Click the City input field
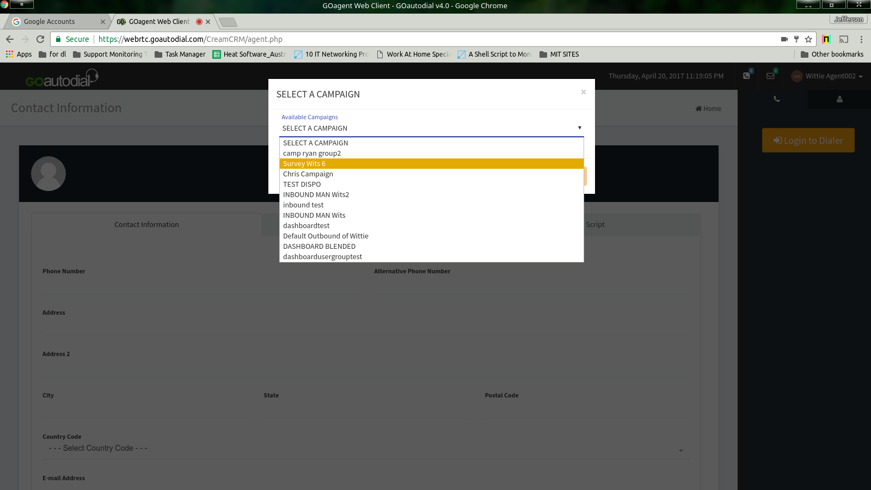Image resolution: width=871 pixels, height=490 pixels. click(x=145, y=410)
